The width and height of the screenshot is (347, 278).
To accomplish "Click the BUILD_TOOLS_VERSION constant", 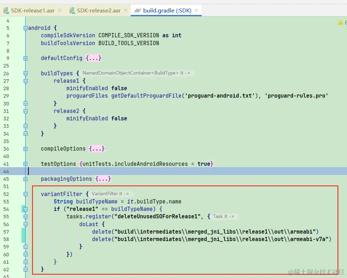I will coord(129,43).
